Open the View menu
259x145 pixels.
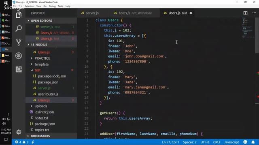point(39,6)
